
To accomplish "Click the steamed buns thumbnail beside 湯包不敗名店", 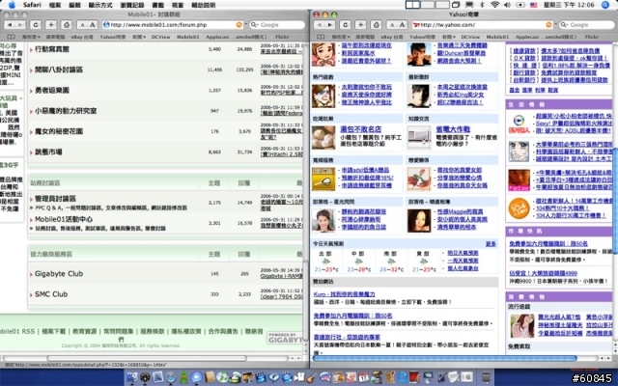I will click(323, 137).
